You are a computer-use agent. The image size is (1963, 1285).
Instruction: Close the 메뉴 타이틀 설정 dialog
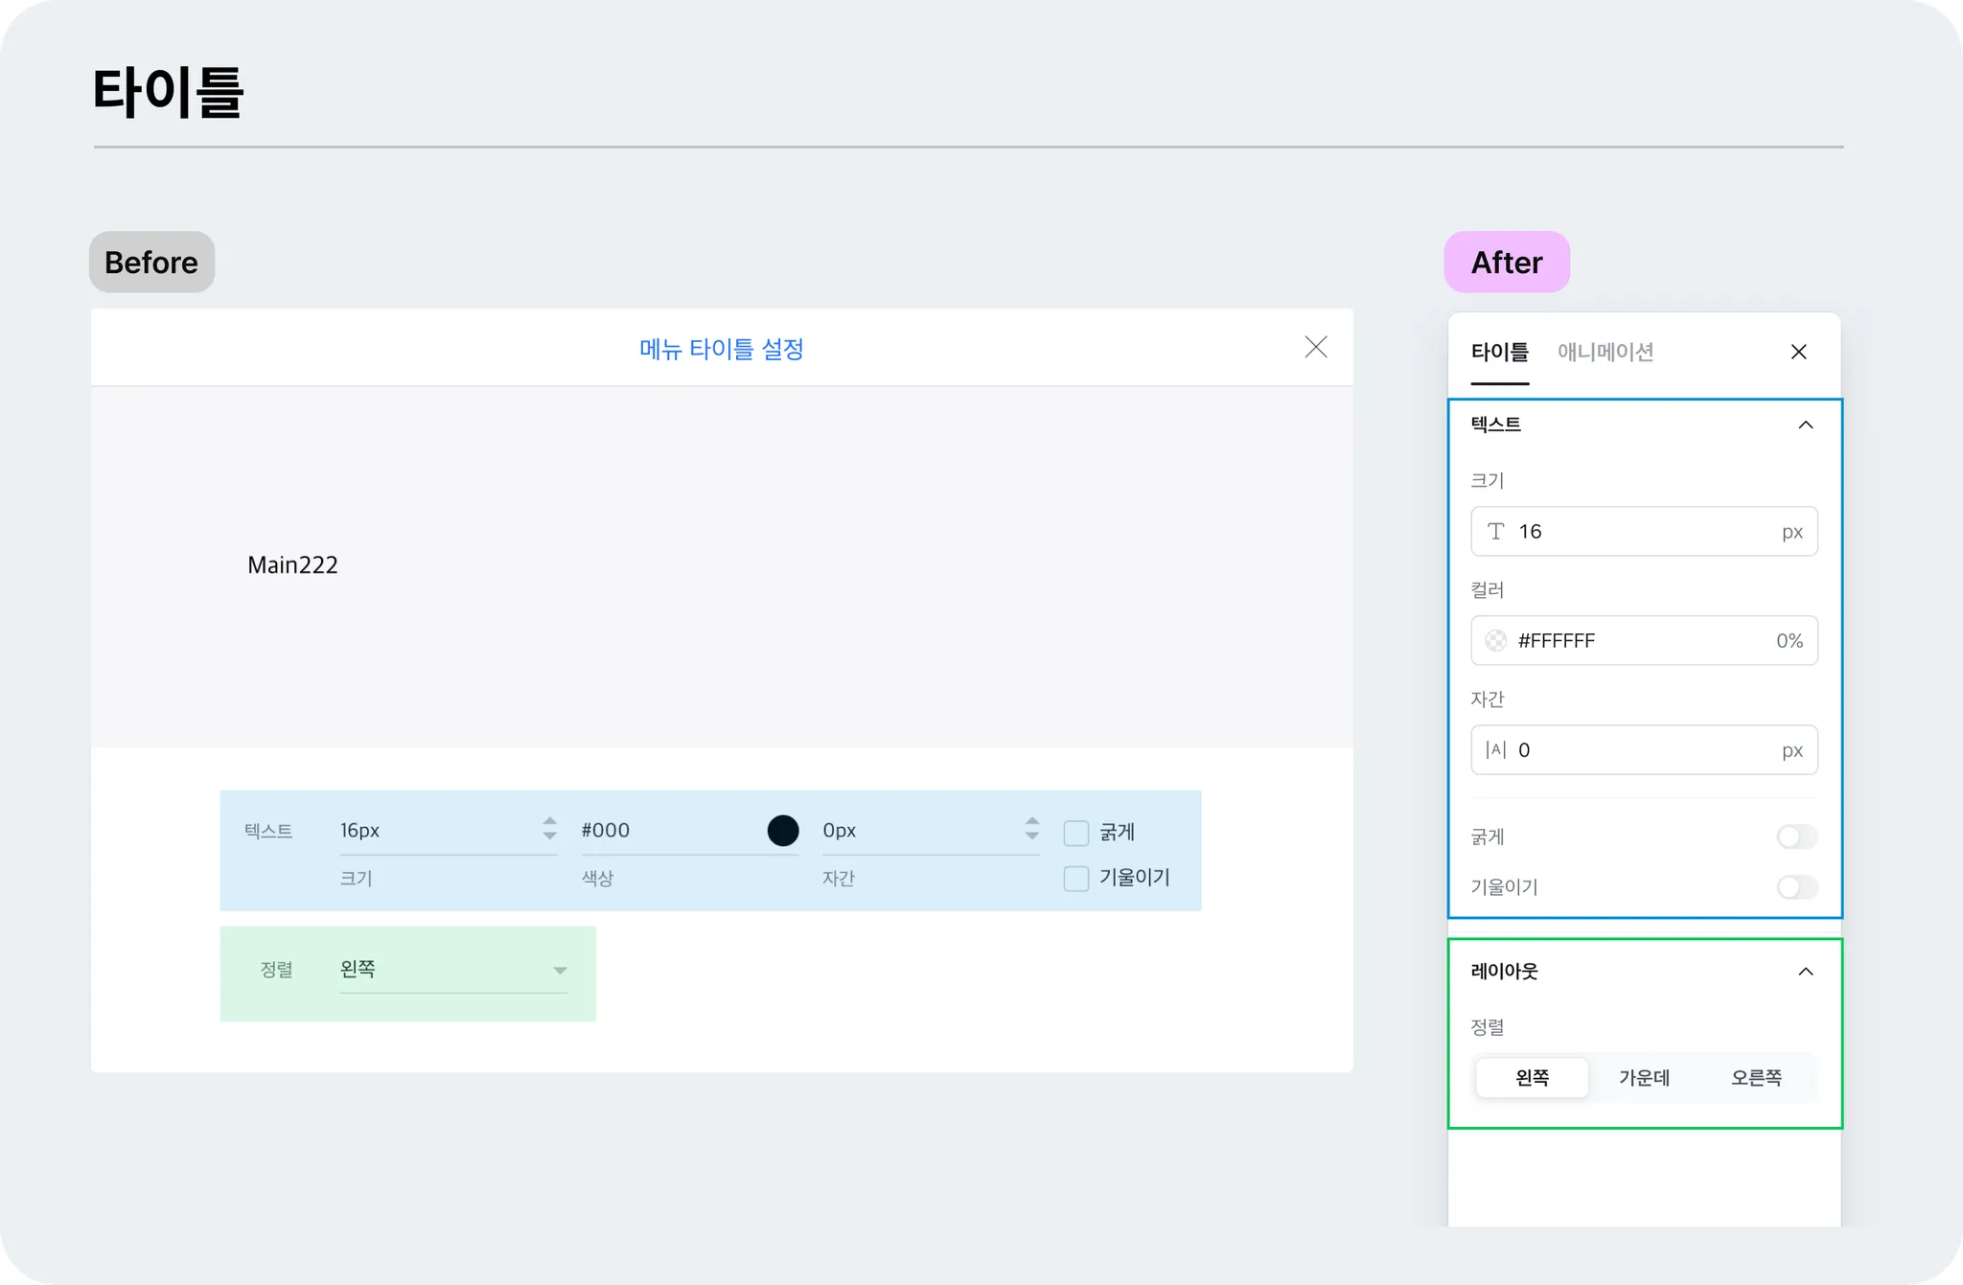coord(1316,347)
